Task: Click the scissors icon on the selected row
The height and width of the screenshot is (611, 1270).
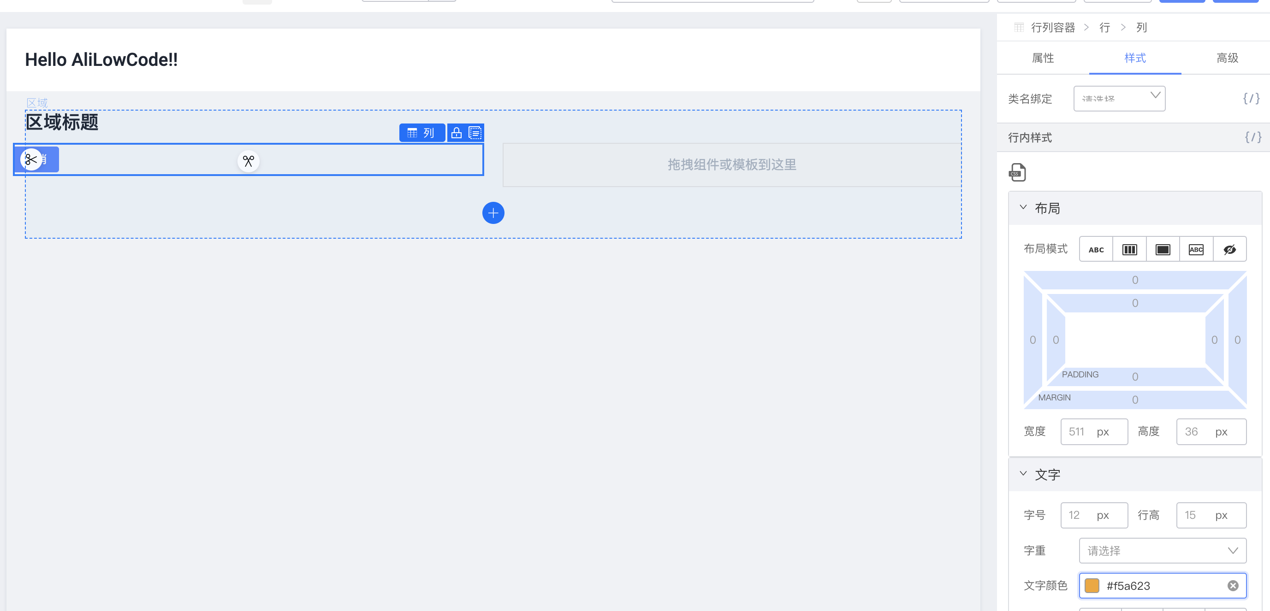Action: 248,161
